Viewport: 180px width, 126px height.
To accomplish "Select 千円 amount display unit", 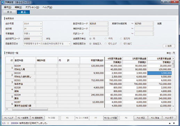I will coord(106,39).
